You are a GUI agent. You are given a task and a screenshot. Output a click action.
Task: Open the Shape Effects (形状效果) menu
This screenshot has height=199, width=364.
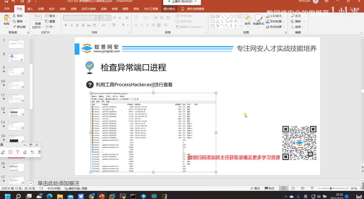pyautogui.click(x=275, y=27)
